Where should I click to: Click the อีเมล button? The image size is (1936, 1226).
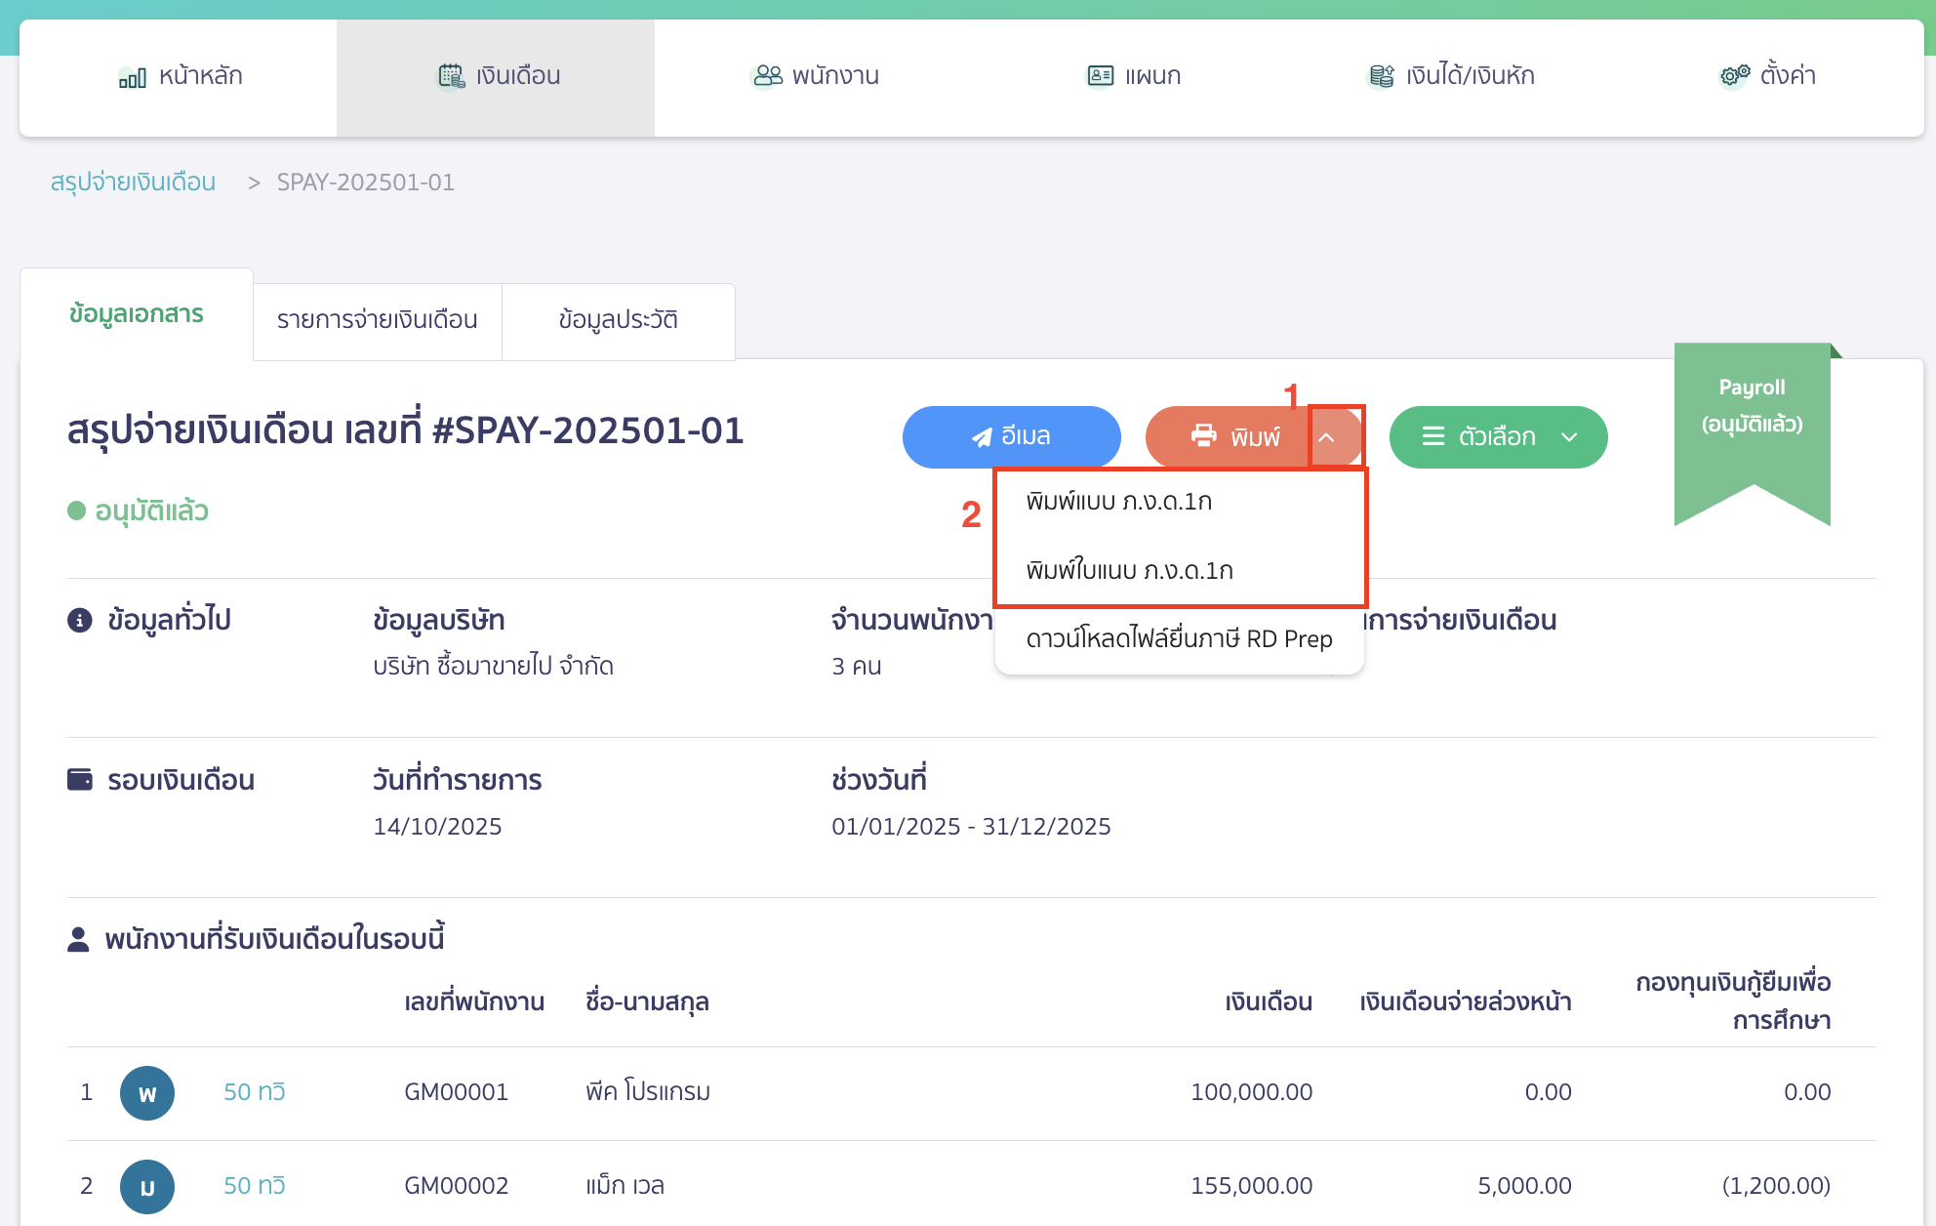tap(1011, 436)
